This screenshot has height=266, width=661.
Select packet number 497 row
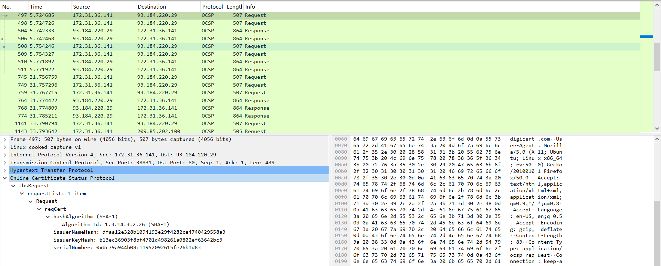[x=320, y=15]
